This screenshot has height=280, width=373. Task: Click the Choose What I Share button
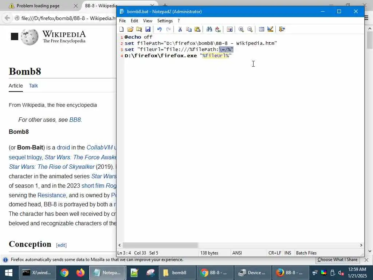(x=337, y=260)
